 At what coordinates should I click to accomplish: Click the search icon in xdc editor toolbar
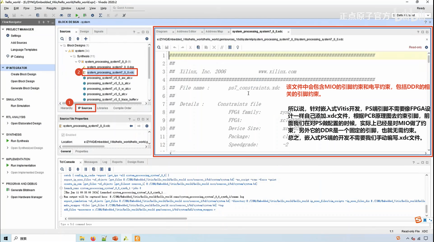159,47
